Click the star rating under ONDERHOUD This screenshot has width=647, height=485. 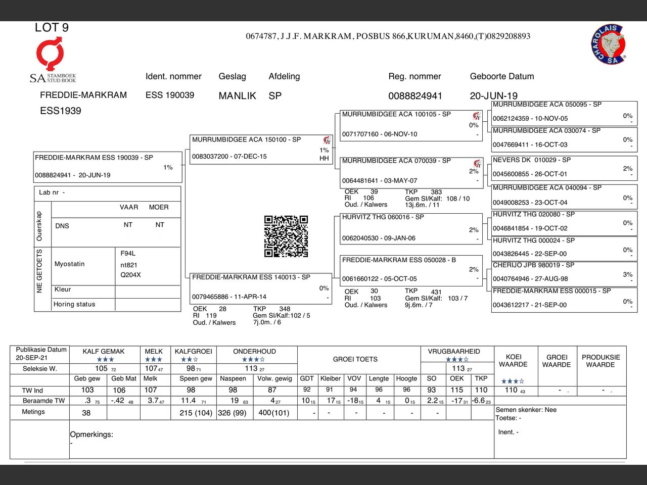point(253,360)
